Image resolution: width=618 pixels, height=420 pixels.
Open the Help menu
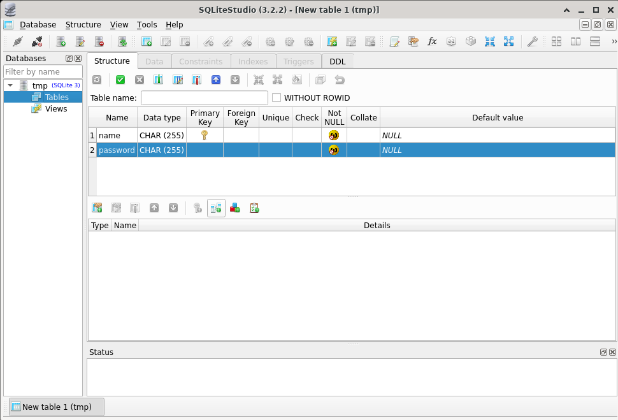coord(174,24)
